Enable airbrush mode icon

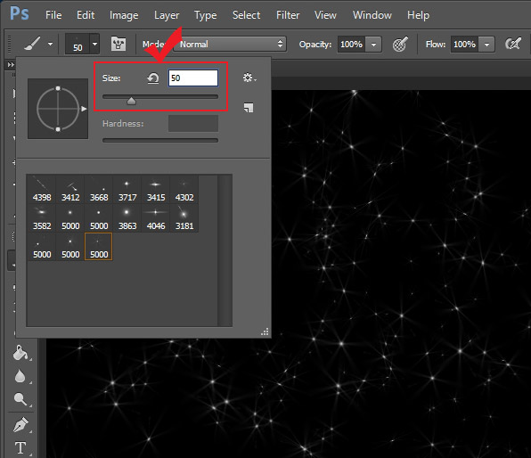pyautogui.click(x=512, y=44)
